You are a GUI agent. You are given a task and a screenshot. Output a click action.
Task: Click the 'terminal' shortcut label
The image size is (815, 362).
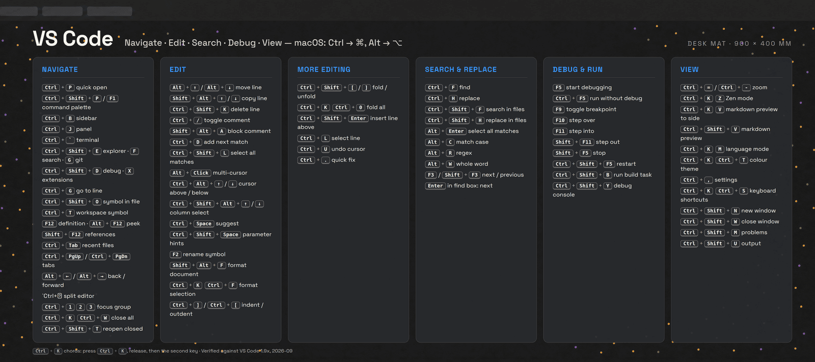click(x=88, y=140)
